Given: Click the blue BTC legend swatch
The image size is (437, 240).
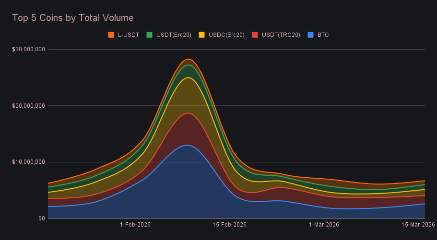Looking at the screenshot, I should (310, 35).
